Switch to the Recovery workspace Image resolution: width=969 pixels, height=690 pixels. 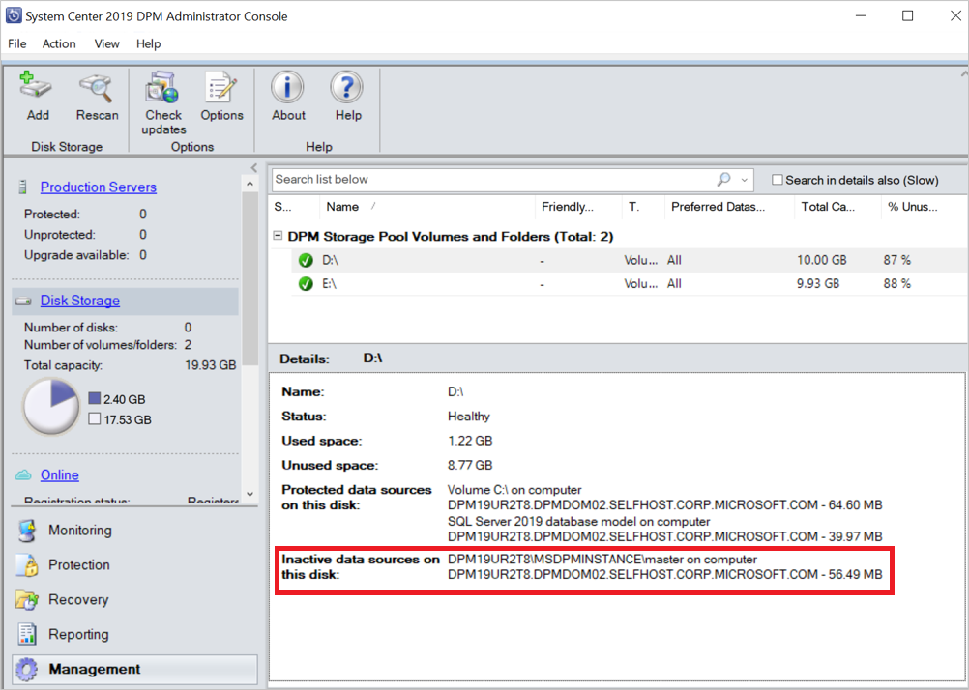[x=78, y=600]
